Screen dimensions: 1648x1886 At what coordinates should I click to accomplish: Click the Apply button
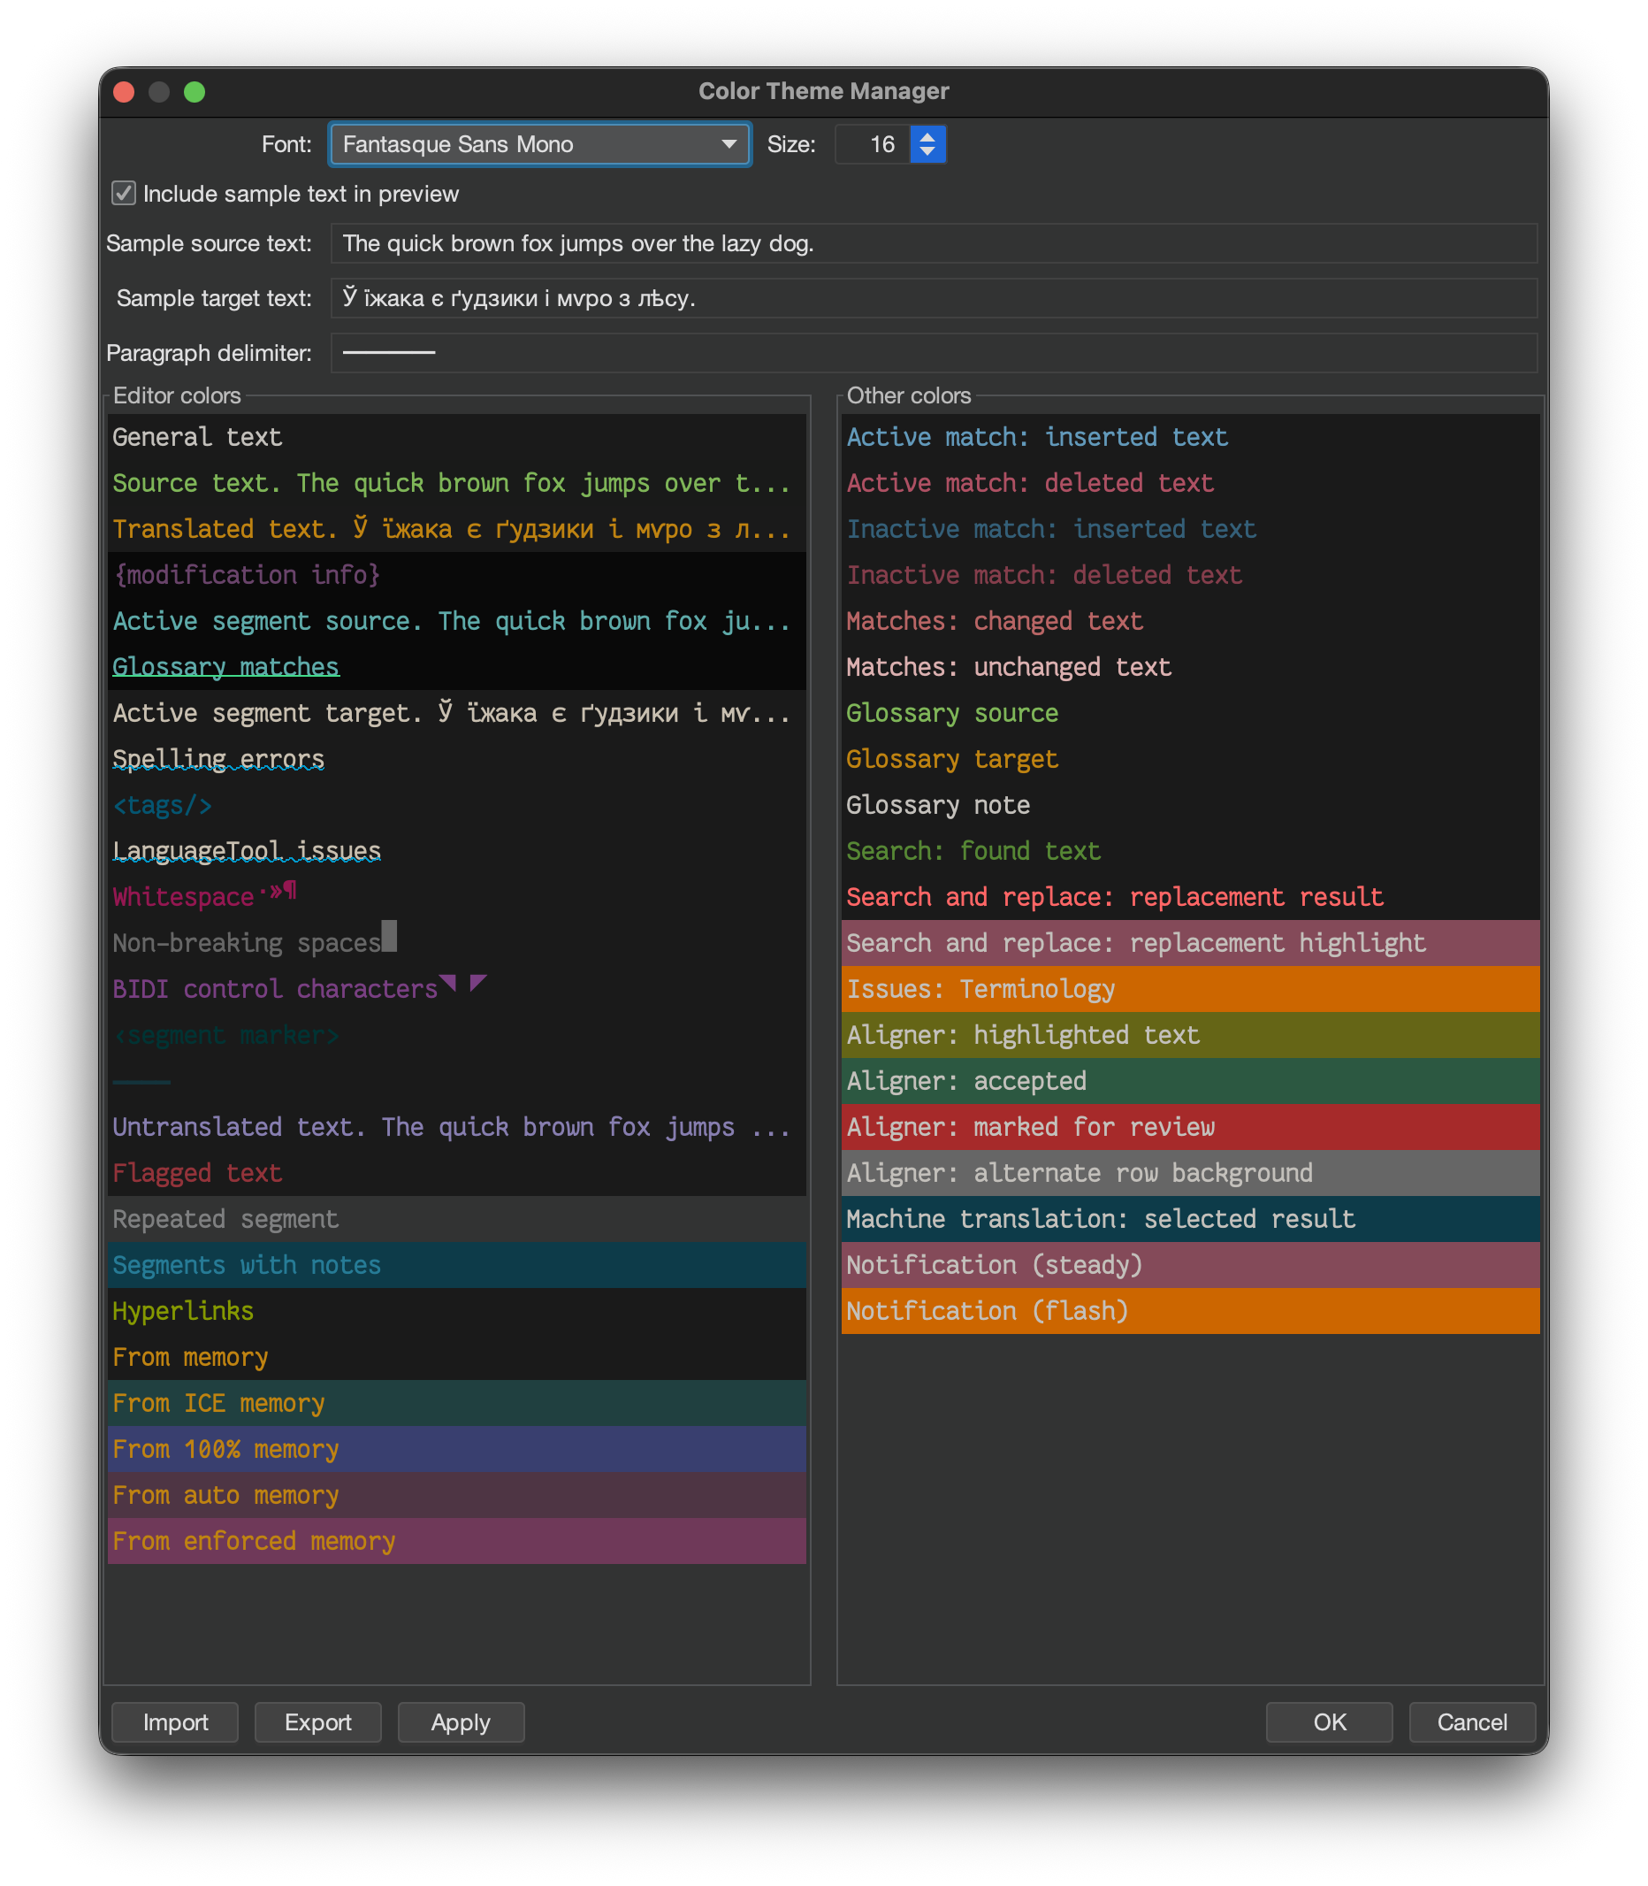click(460, 1722)
